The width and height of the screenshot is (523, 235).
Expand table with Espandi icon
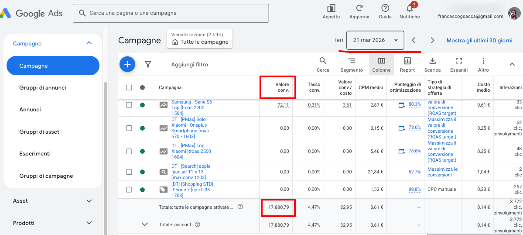pyautogui.click(x=459, y=64)
